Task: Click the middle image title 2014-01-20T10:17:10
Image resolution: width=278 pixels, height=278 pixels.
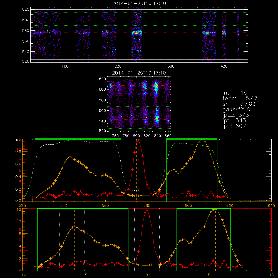Action: click(139, 73)
